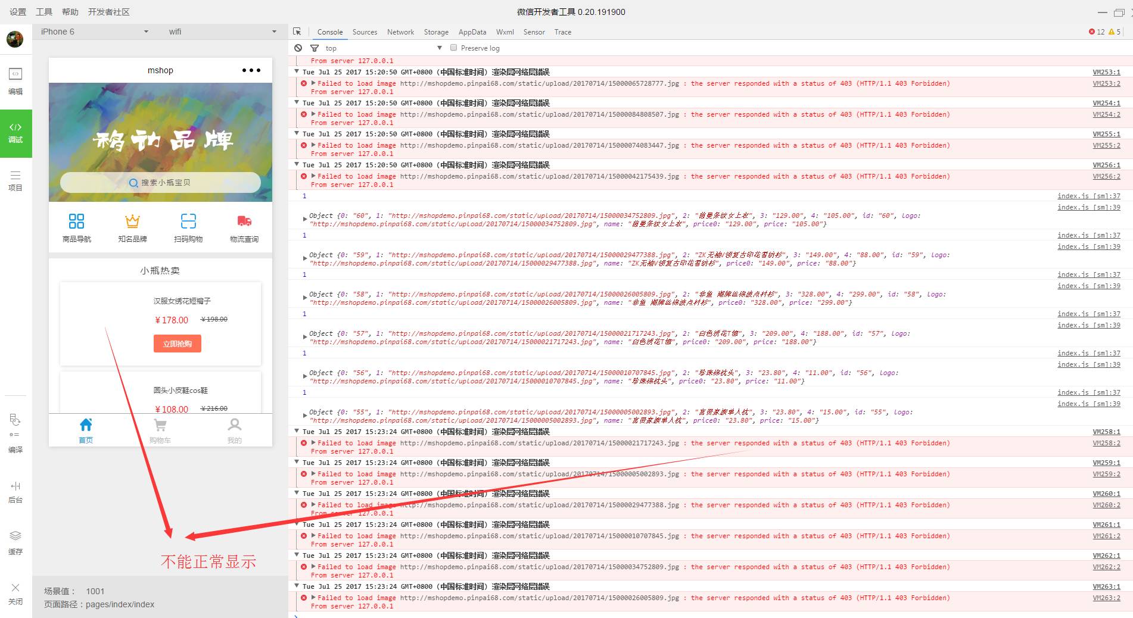
Task: Expand the Object with id "58"
Action: (x=306, y=298)
